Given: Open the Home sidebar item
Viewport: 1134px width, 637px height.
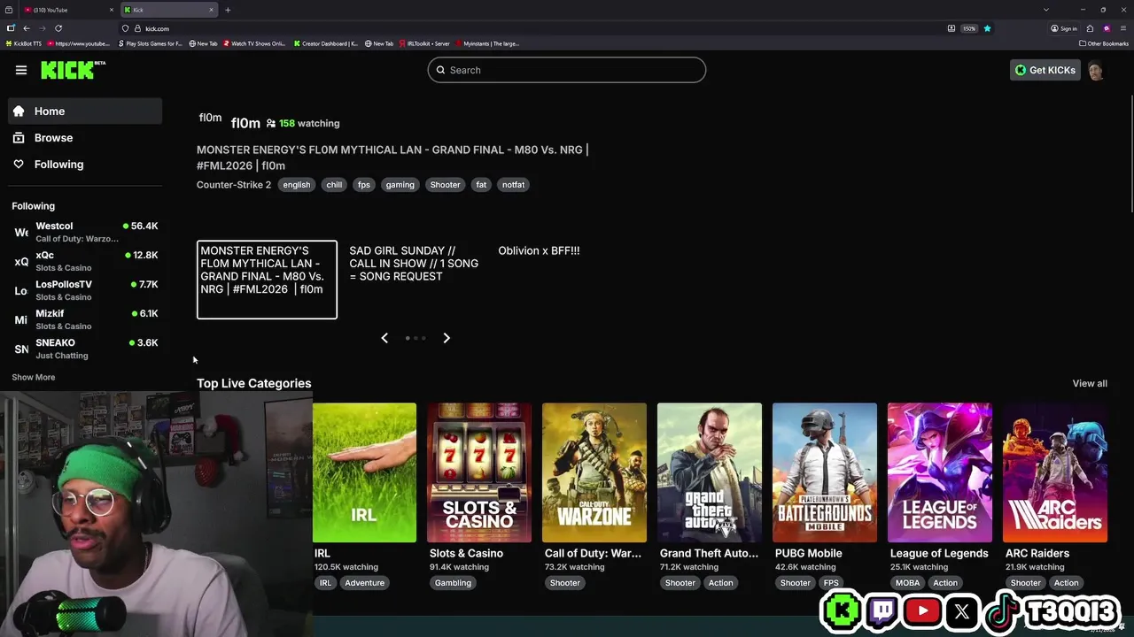Looking at the screenshot, I should click(x=85, y=111).
